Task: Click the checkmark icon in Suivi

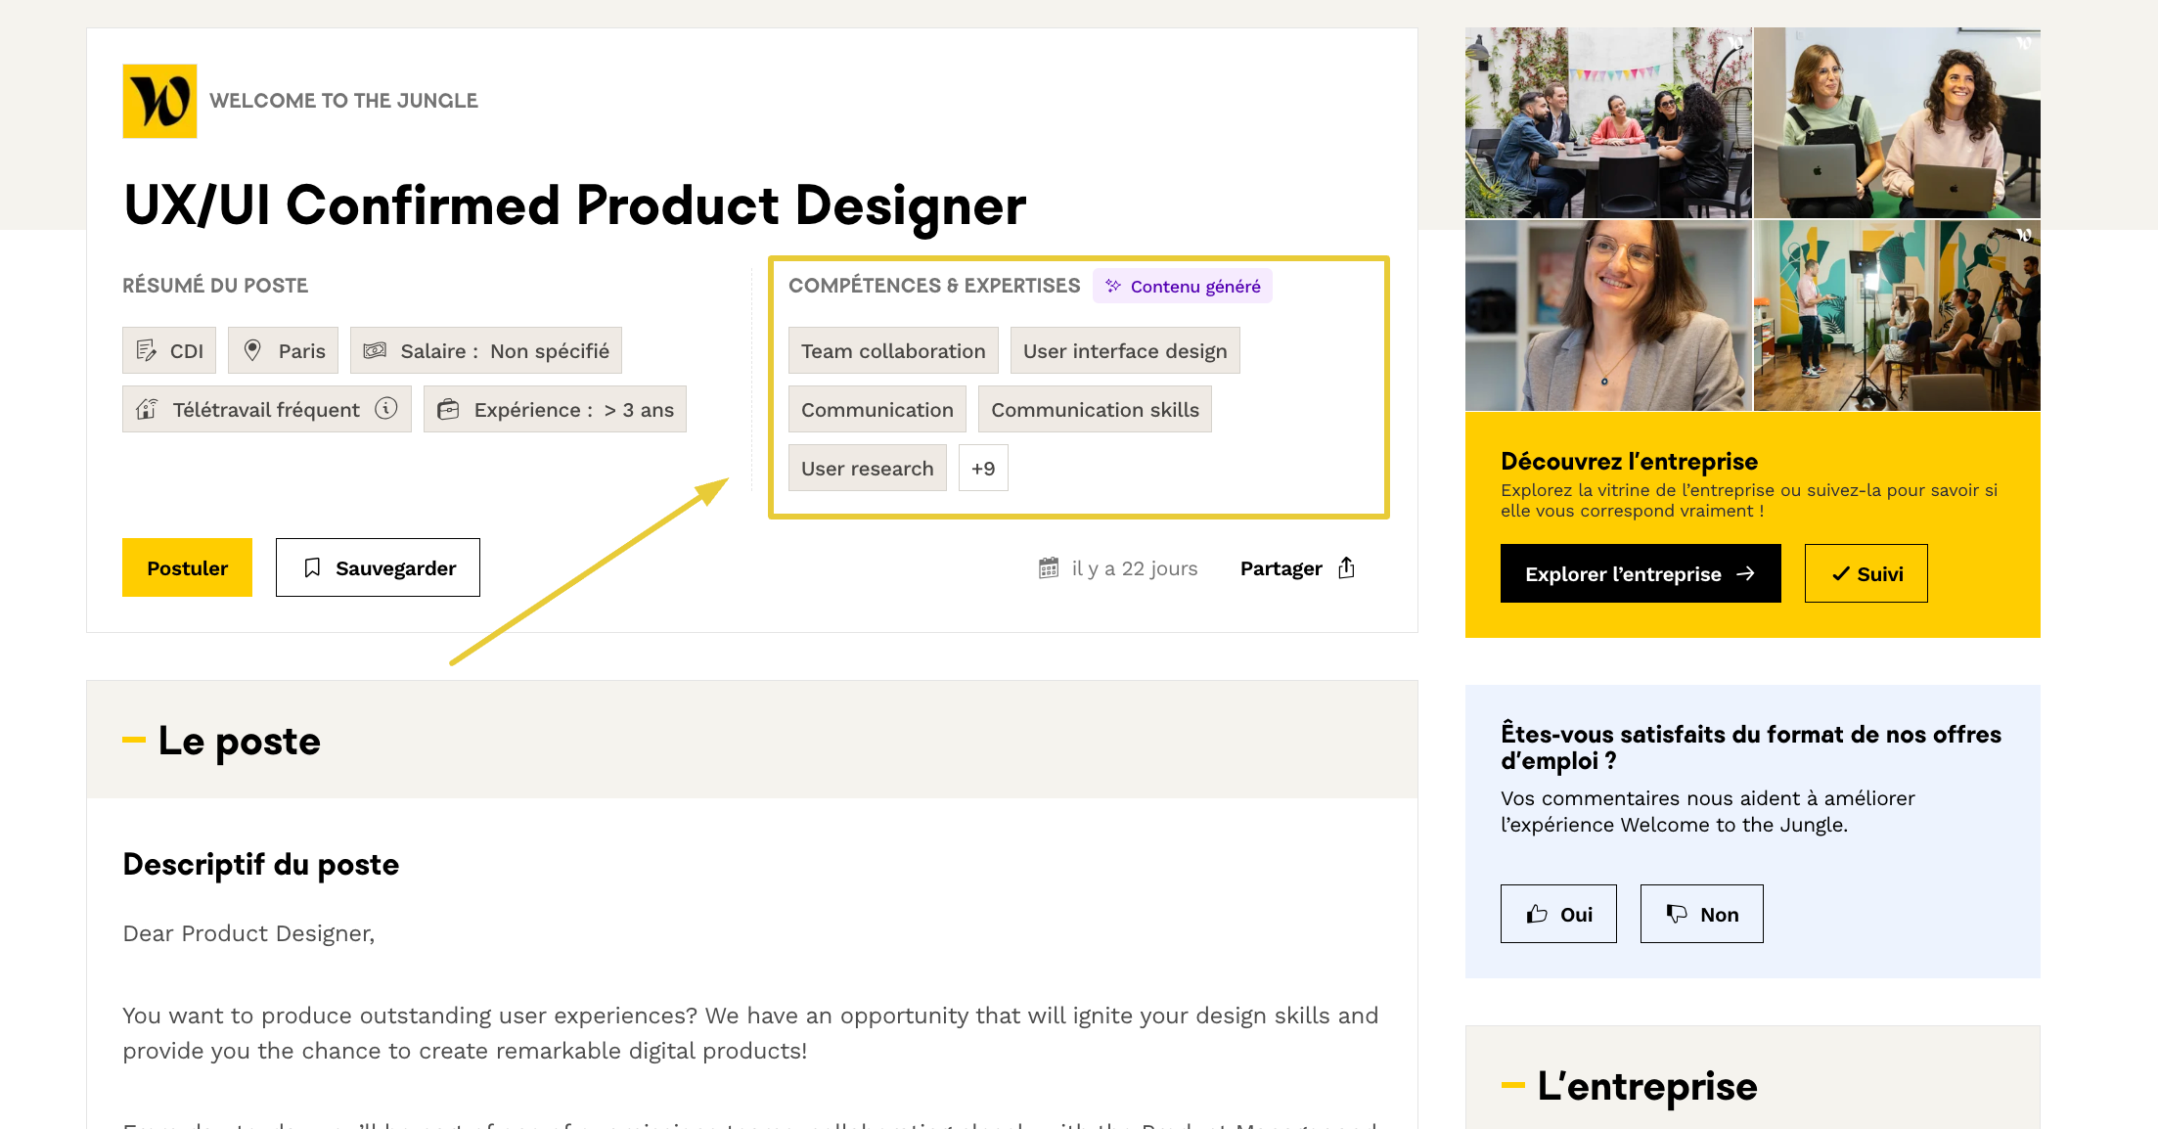Action: (1840, 574)
